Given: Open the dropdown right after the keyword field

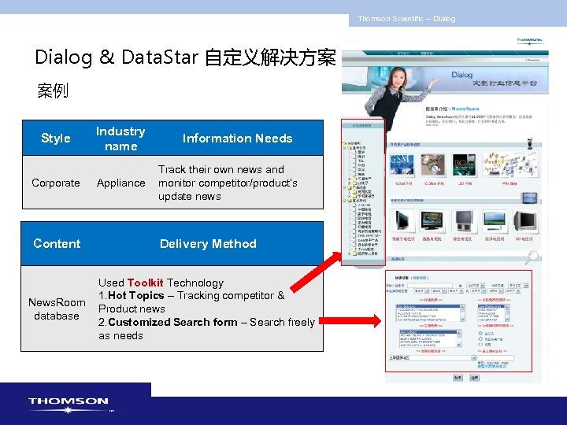Looking at the screenshot, I should (476, 286).
